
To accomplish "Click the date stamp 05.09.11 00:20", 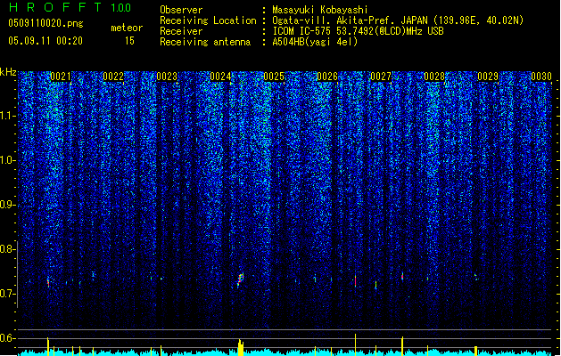I will click(45, 41).
